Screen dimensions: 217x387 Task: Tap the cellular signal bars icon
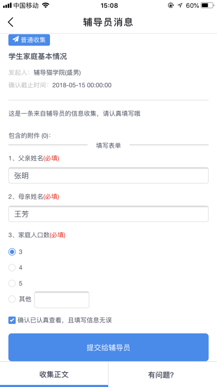pyautogui.click(x=7, y=6)
